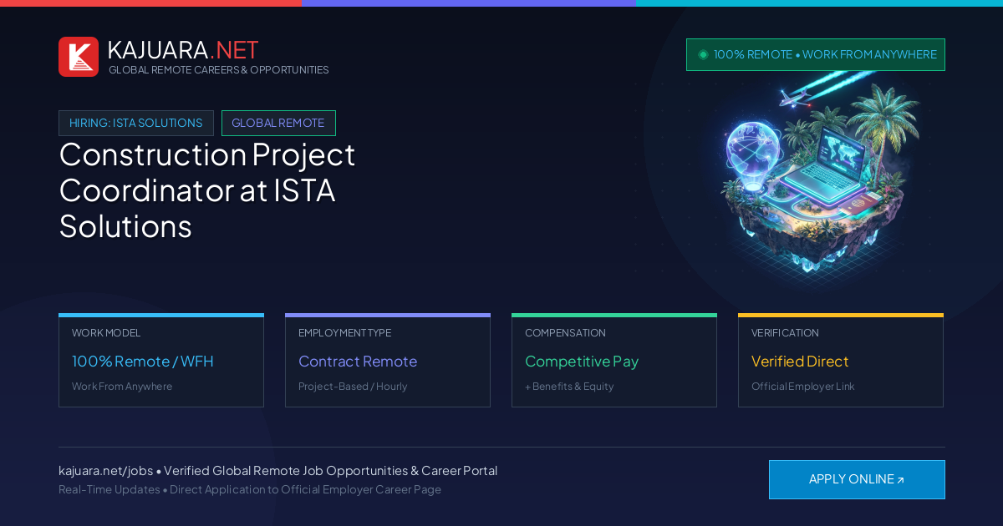
Task: Click the green dot in the remote badge
Action: pos(703,54)
